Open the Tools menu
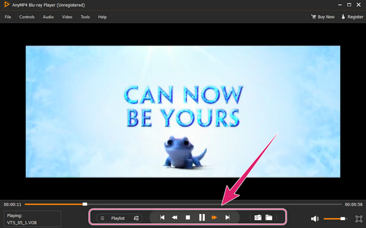Screen dimensions: 366x228 [85, 17]
